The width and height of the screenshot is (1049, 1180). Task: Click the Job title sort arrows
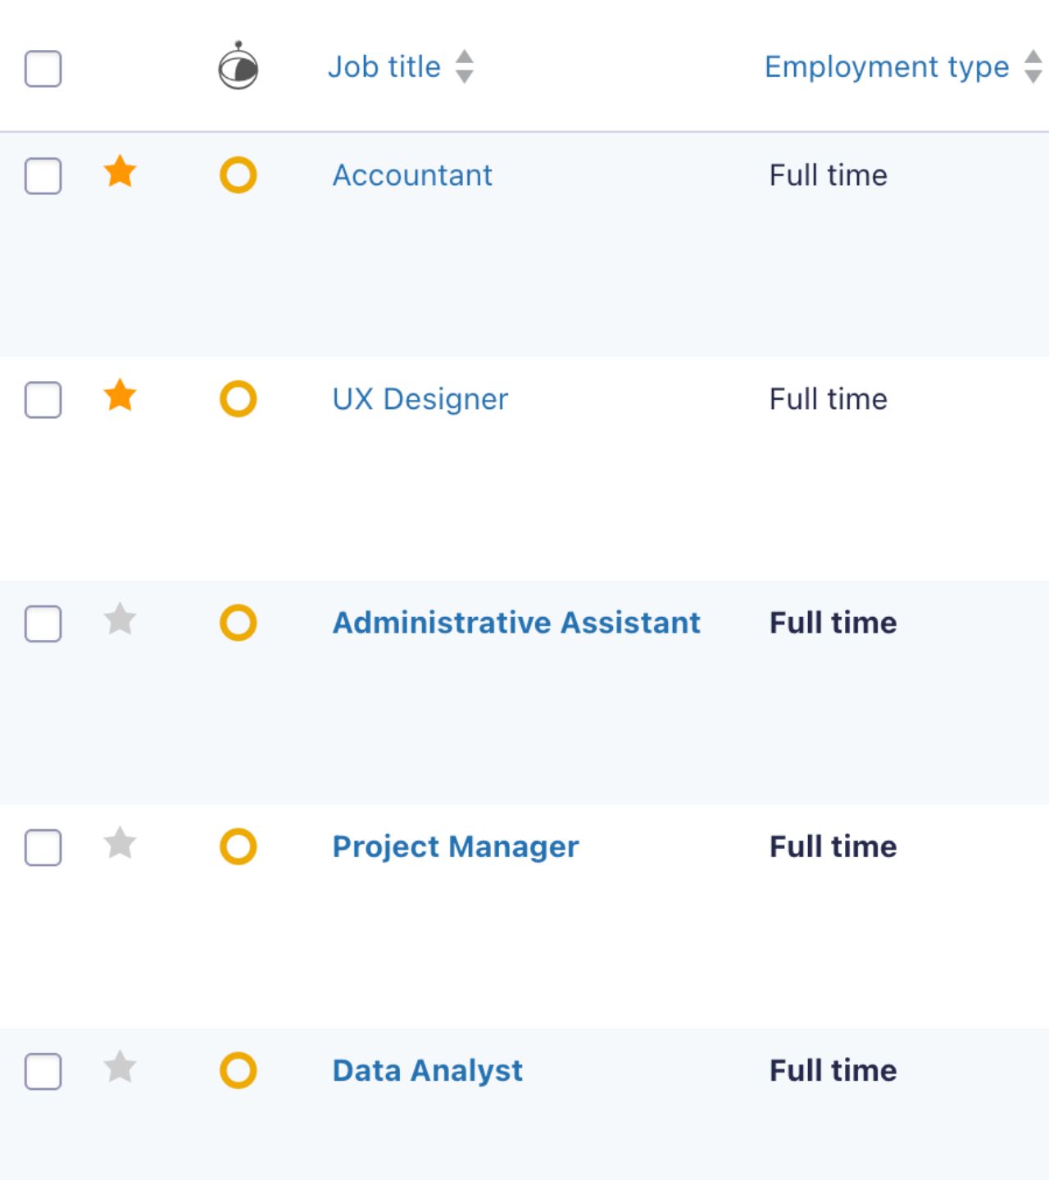pos(464,66)
